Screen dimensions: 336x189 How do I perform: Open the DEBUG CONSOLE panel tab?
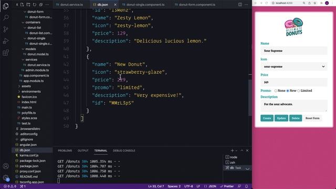tap(124, 151)
